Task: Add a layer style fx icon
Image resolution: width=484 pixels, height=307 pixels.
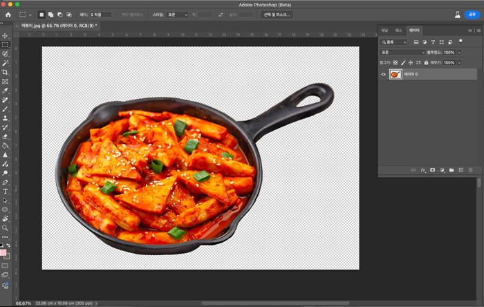Action: click(423, 170)
